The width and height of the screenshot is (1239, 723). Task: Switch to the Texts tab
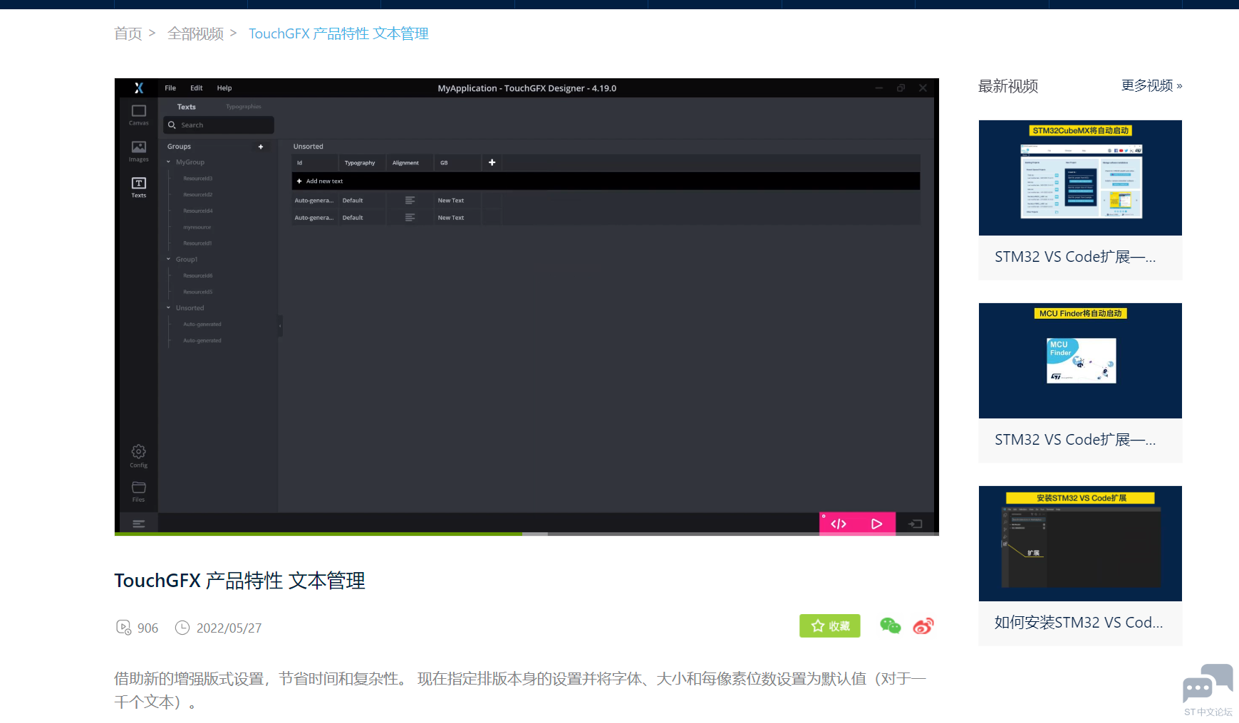(187, 107)
